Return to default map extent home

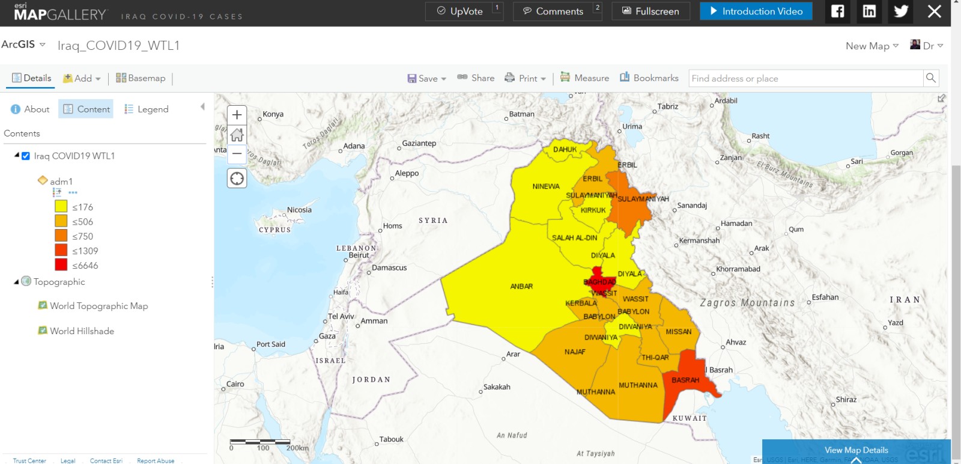tap(237, 134)
